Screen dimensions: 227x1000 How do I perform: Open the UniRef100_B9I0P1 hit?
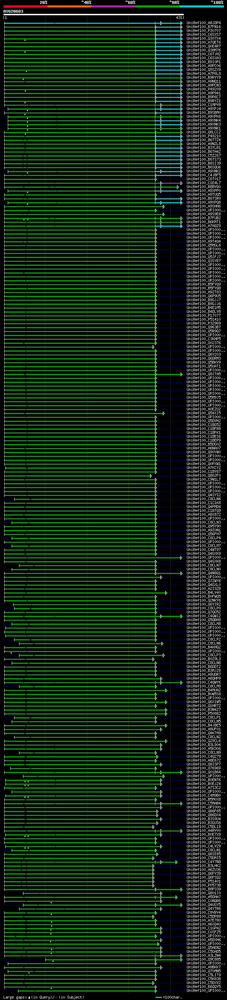(203, 62)
